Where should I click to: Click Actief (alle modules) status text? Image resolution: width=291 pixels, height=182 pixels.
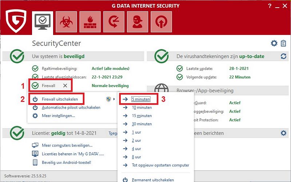coord(111,68)
